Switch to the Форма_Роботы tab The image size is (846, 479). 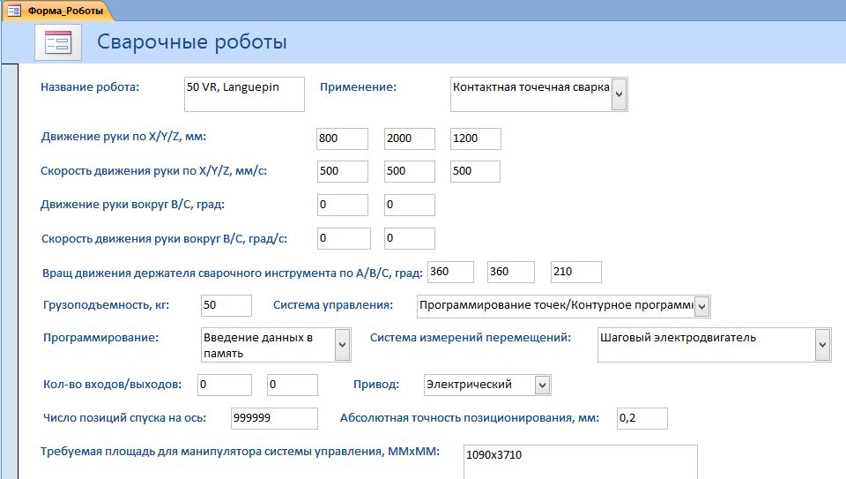(x=57, y=11)
